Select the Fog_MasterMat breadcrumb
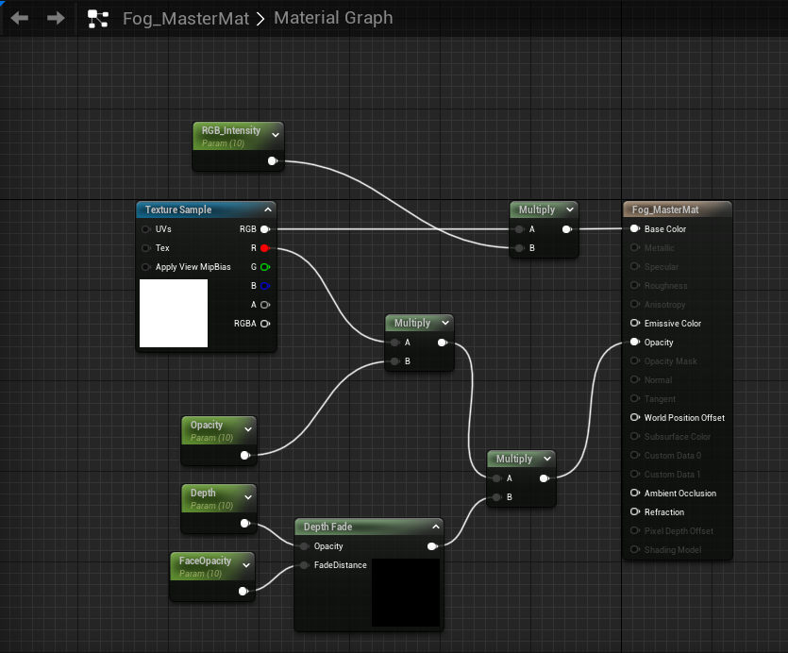The width and height of the screenshot is (788, 653). click(186, 18)
